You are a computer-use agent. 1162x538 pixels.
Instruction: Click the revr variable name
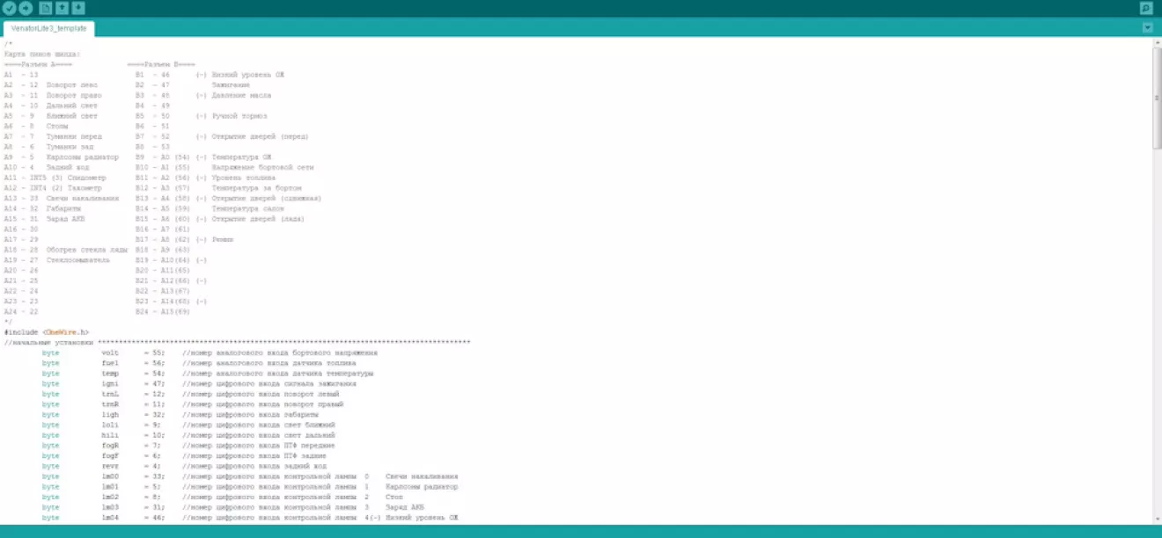(110, 466)
